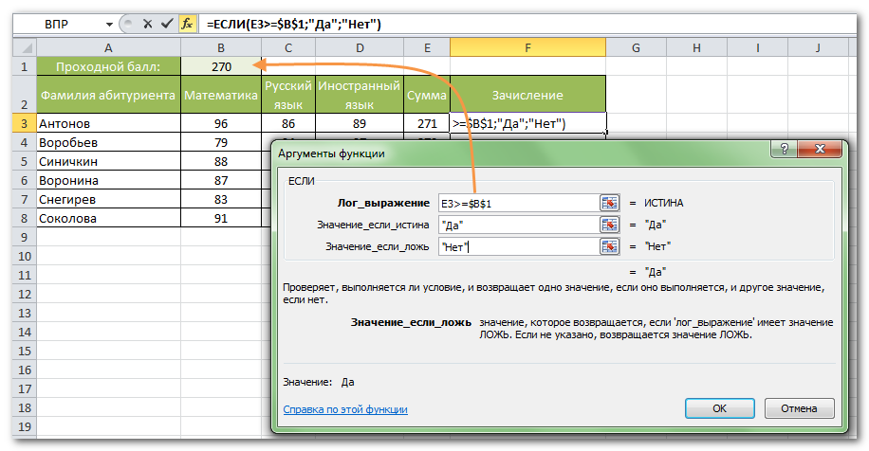Click cell F3 being edited with formula
The height and width of the screenshot is (451, 869).
point(527,123)
